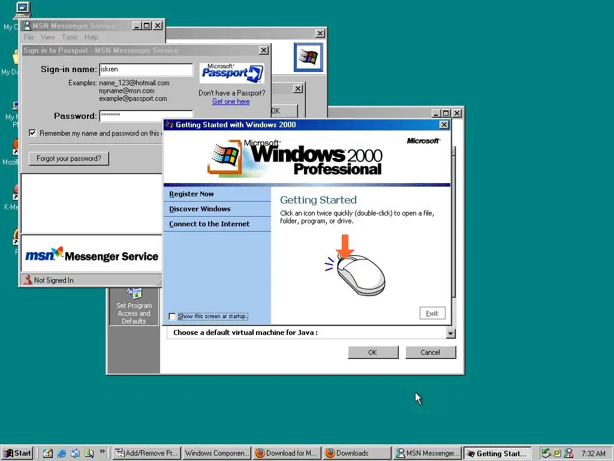614x461 pixels.
Task: Click scrollbar down arrow beside Java option
Action: click(451, 334)
